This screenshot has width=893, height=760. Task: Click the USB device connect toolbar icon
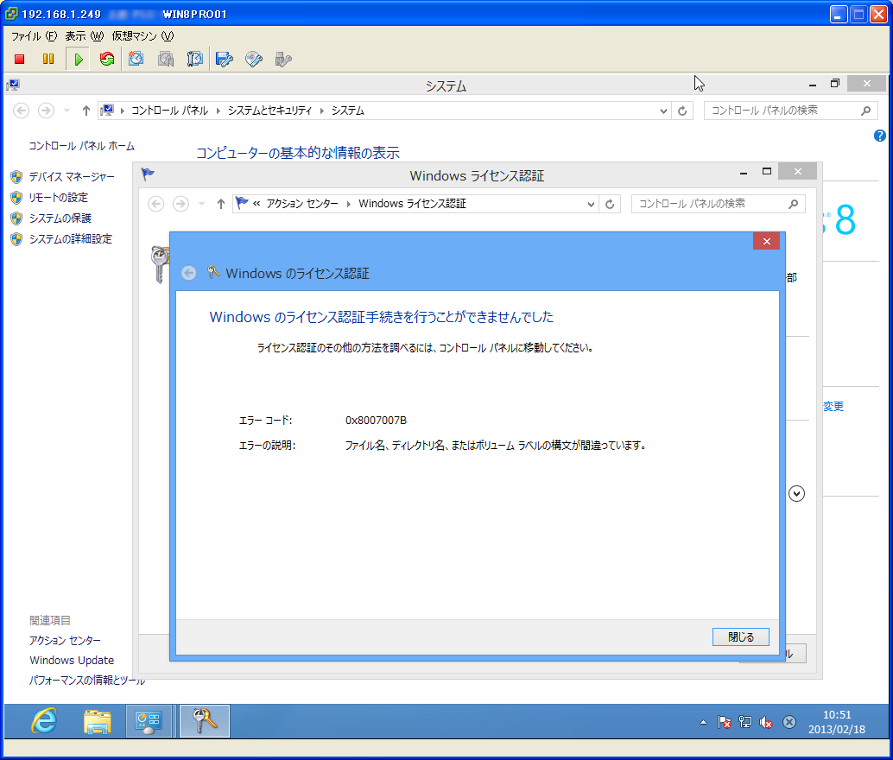point(283,60)
